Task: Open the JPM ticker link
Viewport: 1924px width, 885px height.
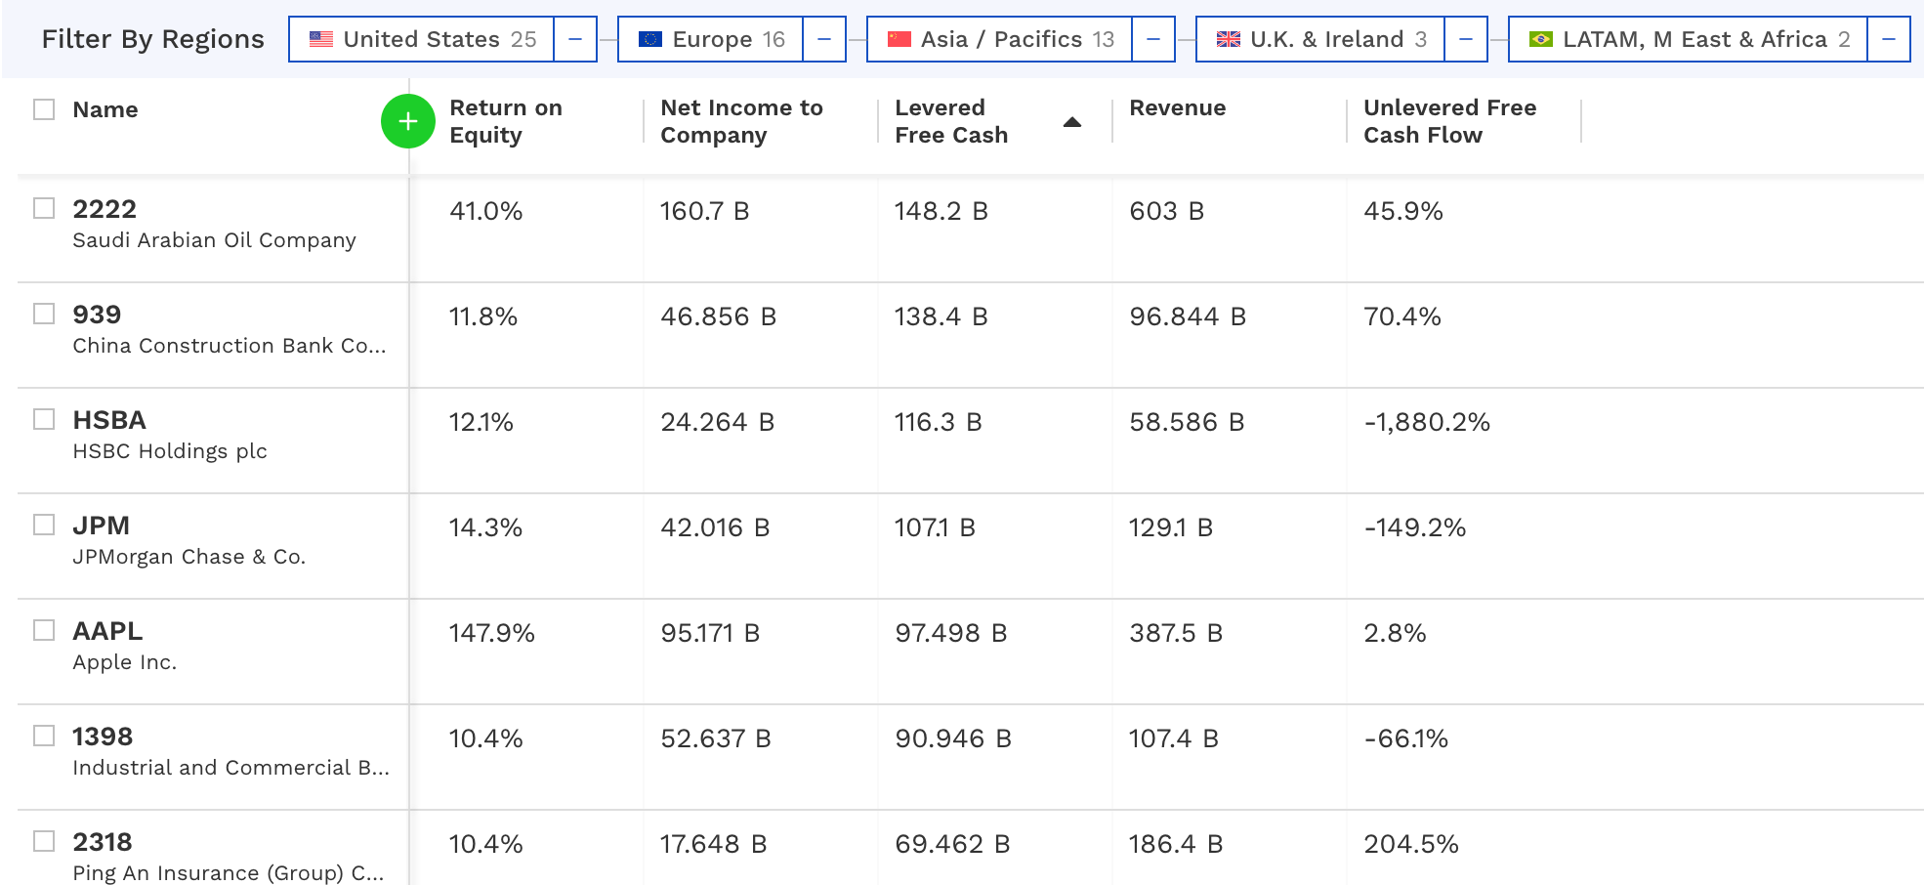Action: pyautogui.click(x=102, y=526)
